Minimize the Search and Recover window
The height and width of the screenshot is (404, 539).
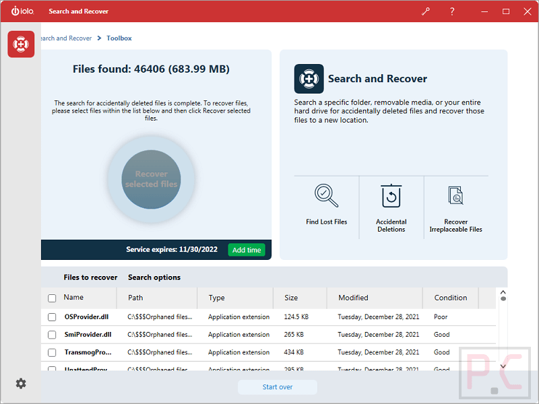click(x=484, y=11)
